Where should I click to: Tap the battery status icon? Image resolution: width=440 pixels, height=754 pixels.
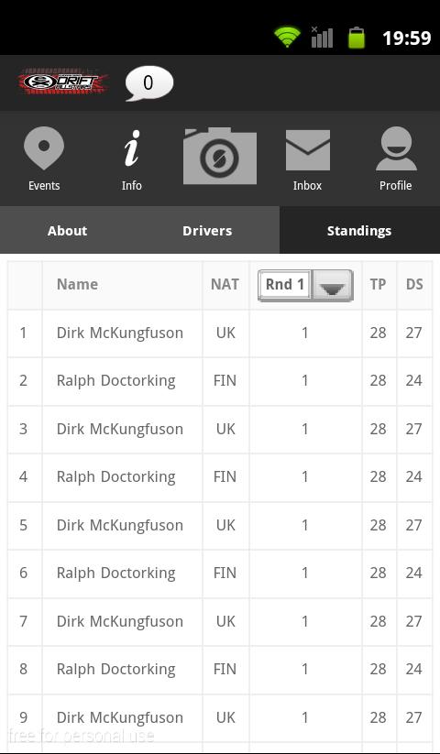tap(357, 38)
